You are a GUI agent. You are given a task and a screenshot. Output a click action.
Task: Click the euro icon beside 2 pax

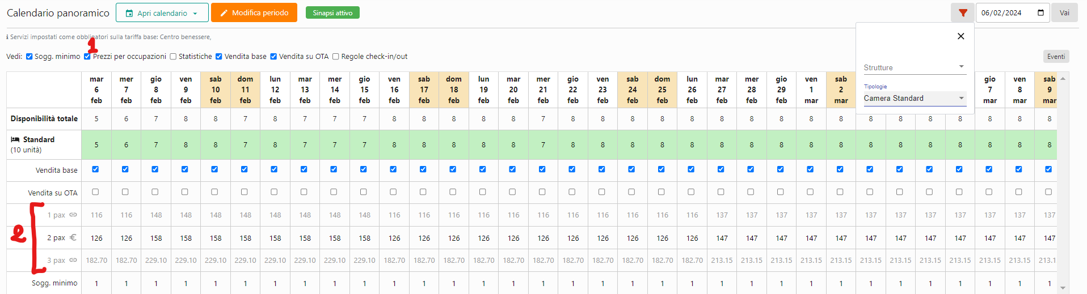pos(73,237)
